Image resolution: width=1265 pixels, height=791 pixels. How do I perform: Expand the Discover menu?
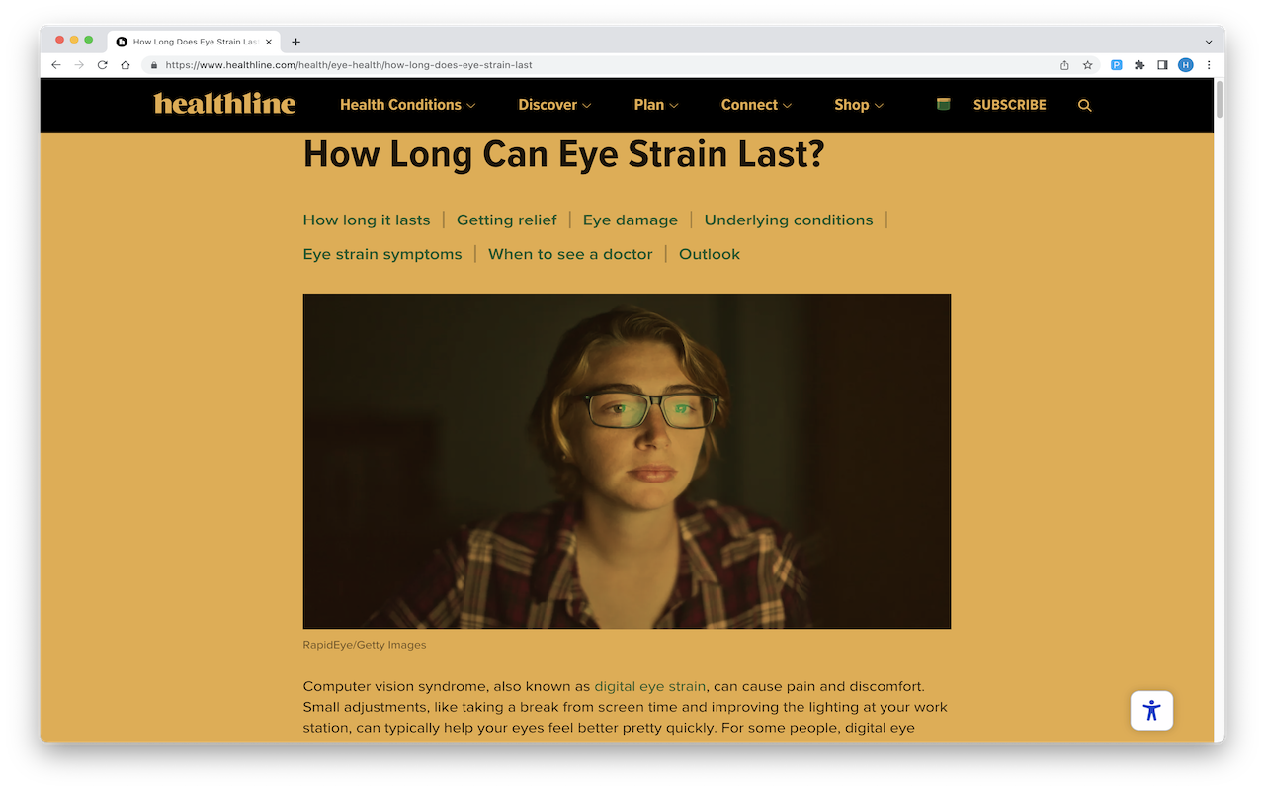coord(554,105)
